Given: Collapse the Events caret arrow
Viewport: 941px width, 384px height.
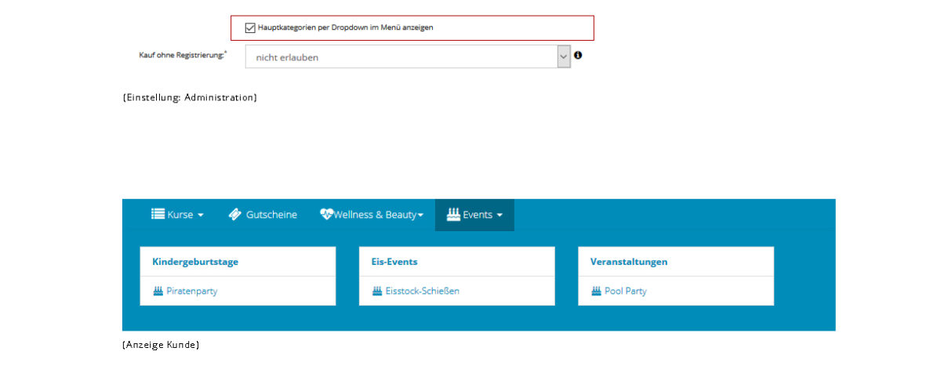Looking at the screenshot, I should pyautogui.click(x=500, y=216).
